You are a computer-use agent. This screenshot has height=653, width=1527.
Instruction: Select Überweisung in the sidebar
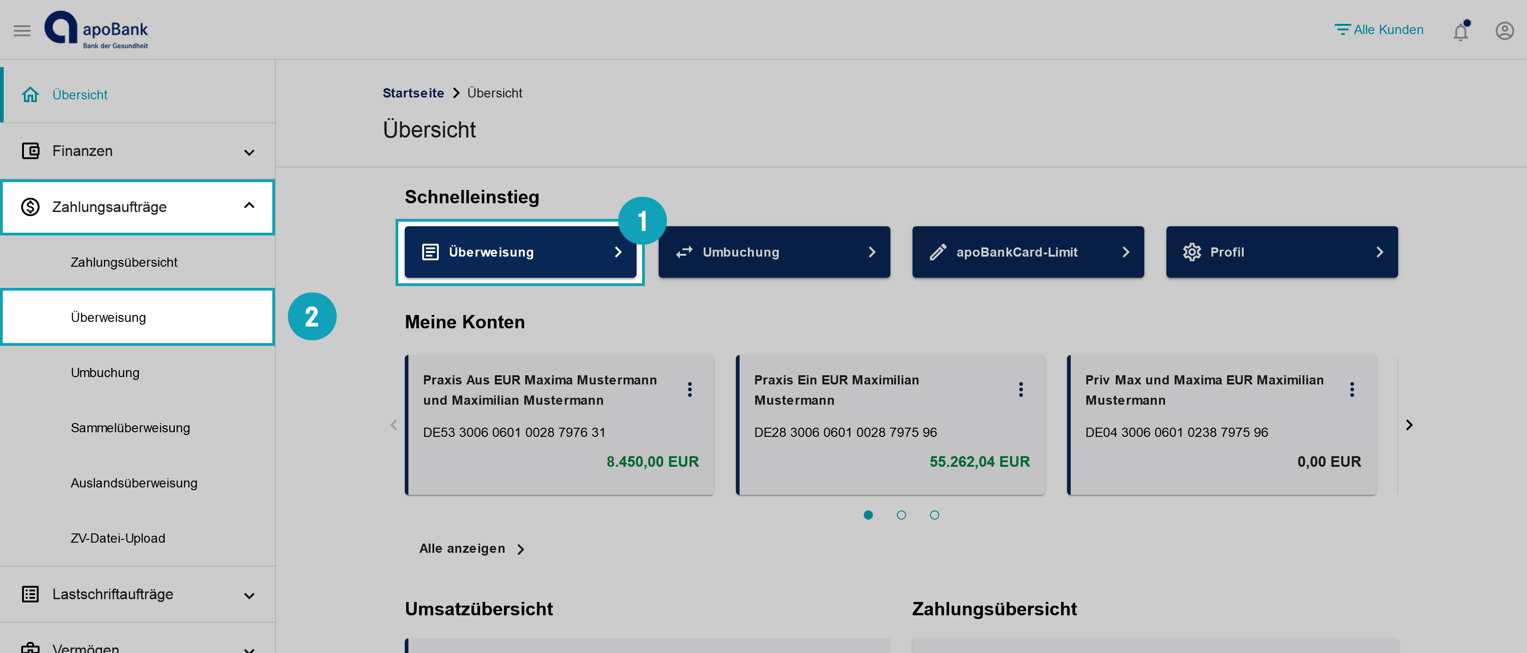(138, 317)
